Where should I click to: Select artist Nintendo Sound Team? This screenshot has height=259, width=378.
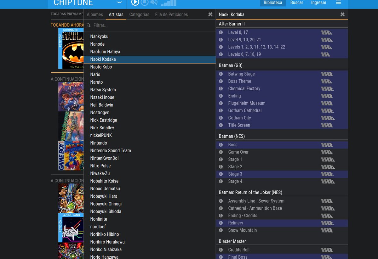(x=111, y=150)
